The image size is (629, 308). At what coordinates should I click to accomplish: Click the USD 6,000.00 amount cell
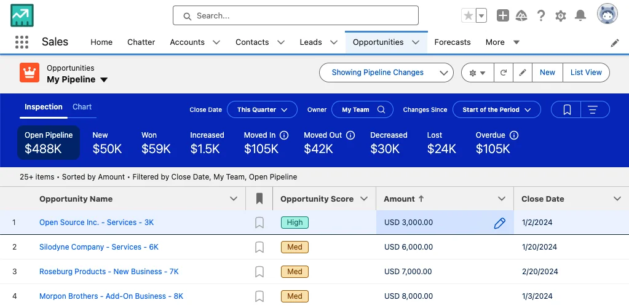click(445, 247)
